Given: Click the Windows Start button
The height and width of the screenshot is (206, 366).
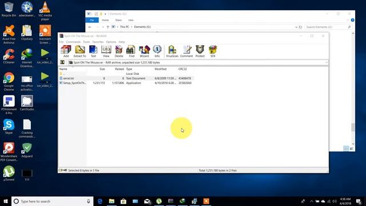Looking at the screenshot, I should tap(6, 201).
